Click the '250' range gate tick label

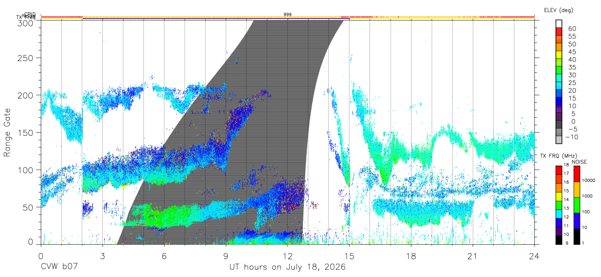pos(25,58)
